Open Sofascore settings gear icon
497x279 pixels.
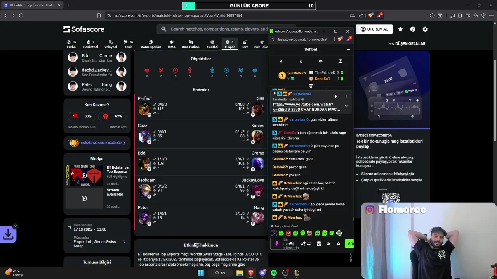tap(425, 29)
